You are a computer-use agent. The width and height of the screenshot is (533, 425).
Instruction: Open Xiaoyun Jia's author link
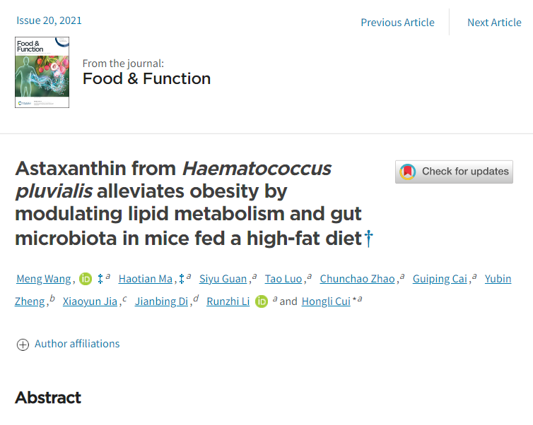[91, 301]
